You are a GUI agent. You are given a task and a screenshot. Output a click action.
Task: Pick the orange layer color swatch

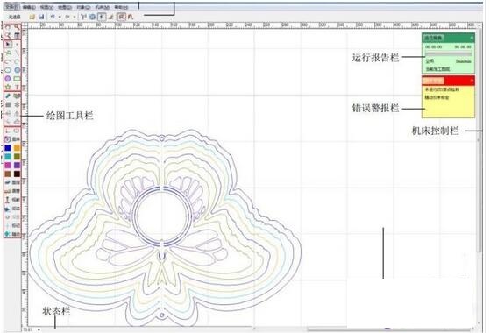pos(17,148)
